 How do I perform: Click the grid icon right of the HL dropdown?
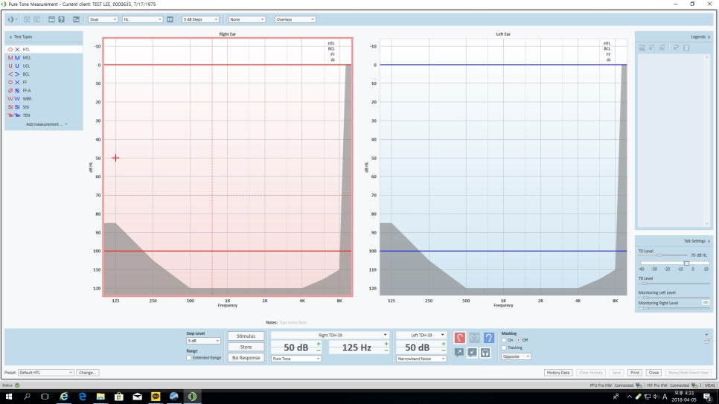coord(170,19)
